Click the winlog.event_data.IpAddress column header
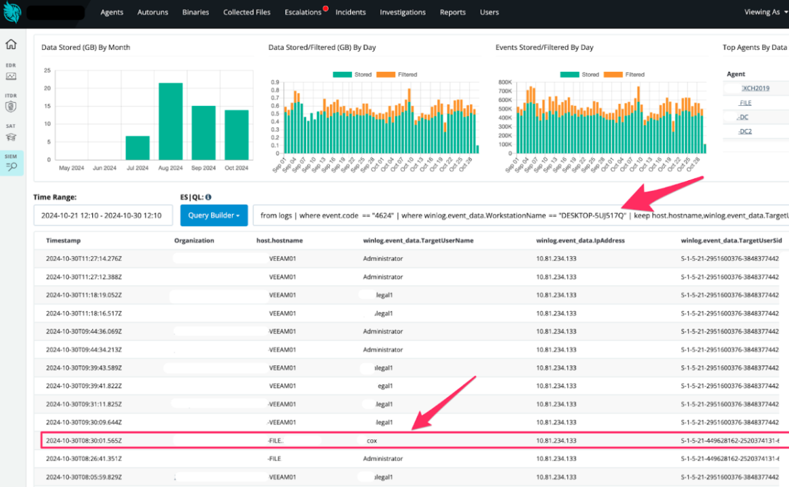The width and height of the screenshot is (789, 487). 580,240
